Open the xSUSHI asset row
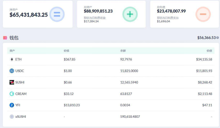 [111, 116]
